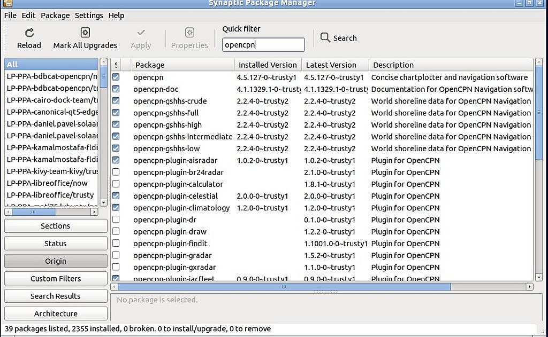Viewport: 548px width, 337px height.
Task: Click the Architecture filter button
Action: 56,314
